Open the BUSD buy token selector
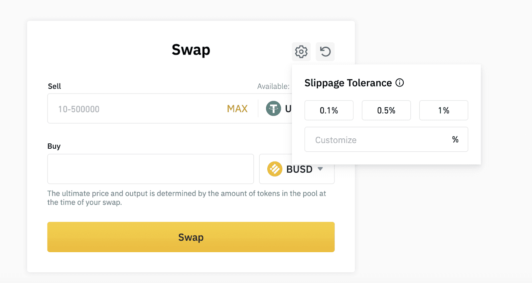Image resolution: width=532 pixels, height=283 pixels. point(297,169)
